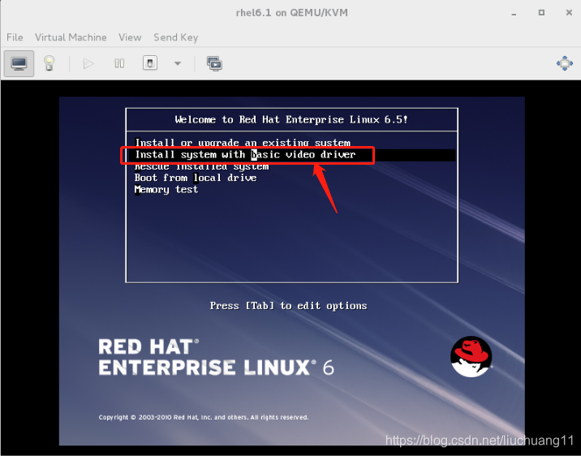Show virtual hardware details (lightbulb)

click(x=49, y=64)
